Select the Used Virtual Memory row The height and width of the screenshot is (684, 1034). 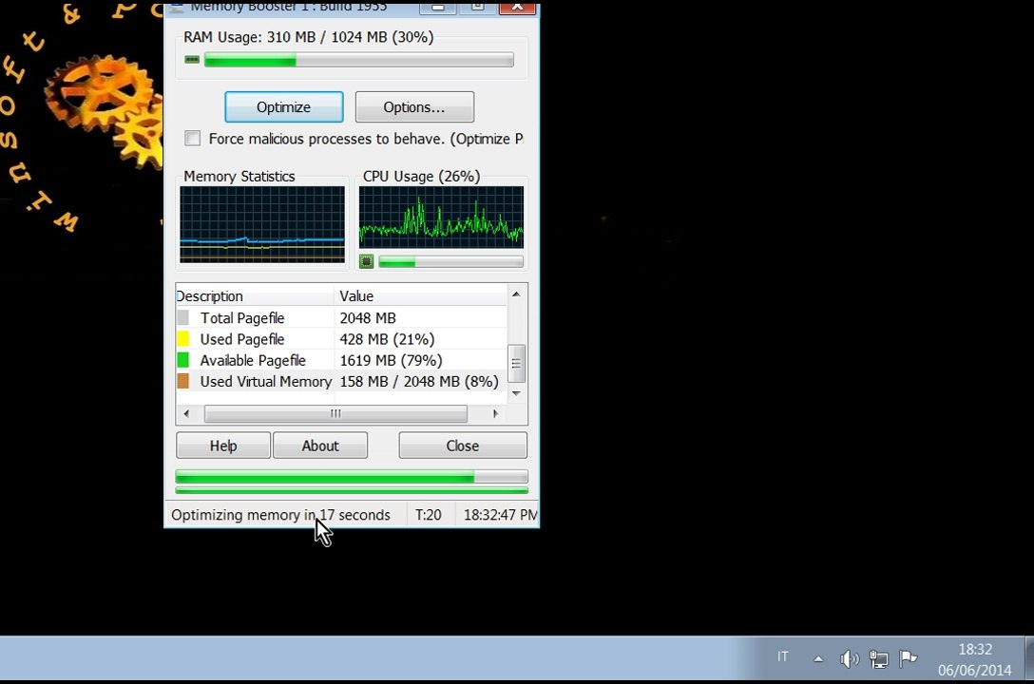(341, 381)
